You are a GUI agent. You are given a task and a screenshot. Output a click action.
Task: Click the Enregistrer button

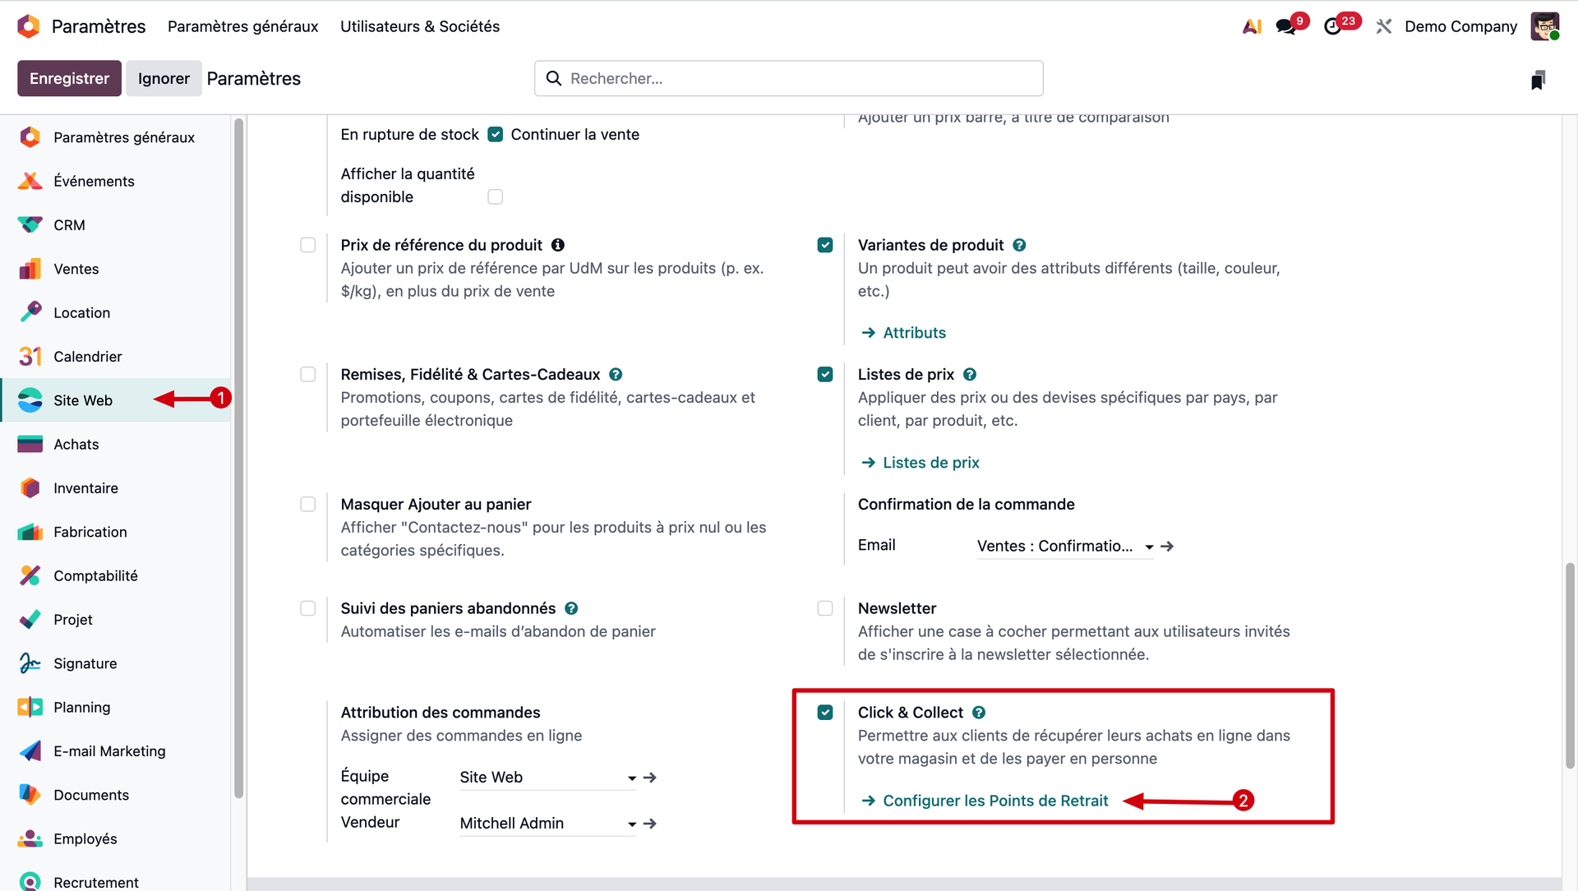pyautogui.click(x=69, y=79)
